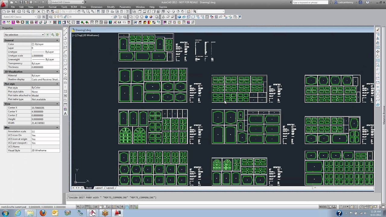This screenshot has width=386, height=217.
Task: Click the Open file icon in Standard toolbar
Action: point(8,11)
